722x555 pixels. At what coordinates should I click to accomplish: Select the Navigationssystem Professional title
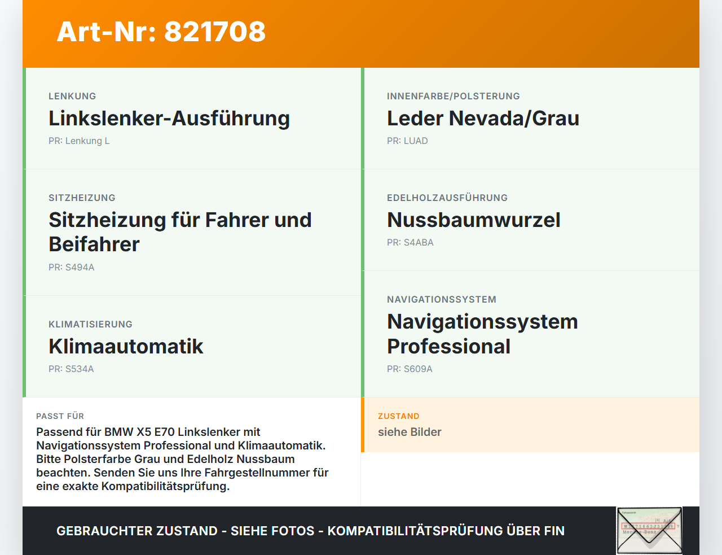[482, 334]
